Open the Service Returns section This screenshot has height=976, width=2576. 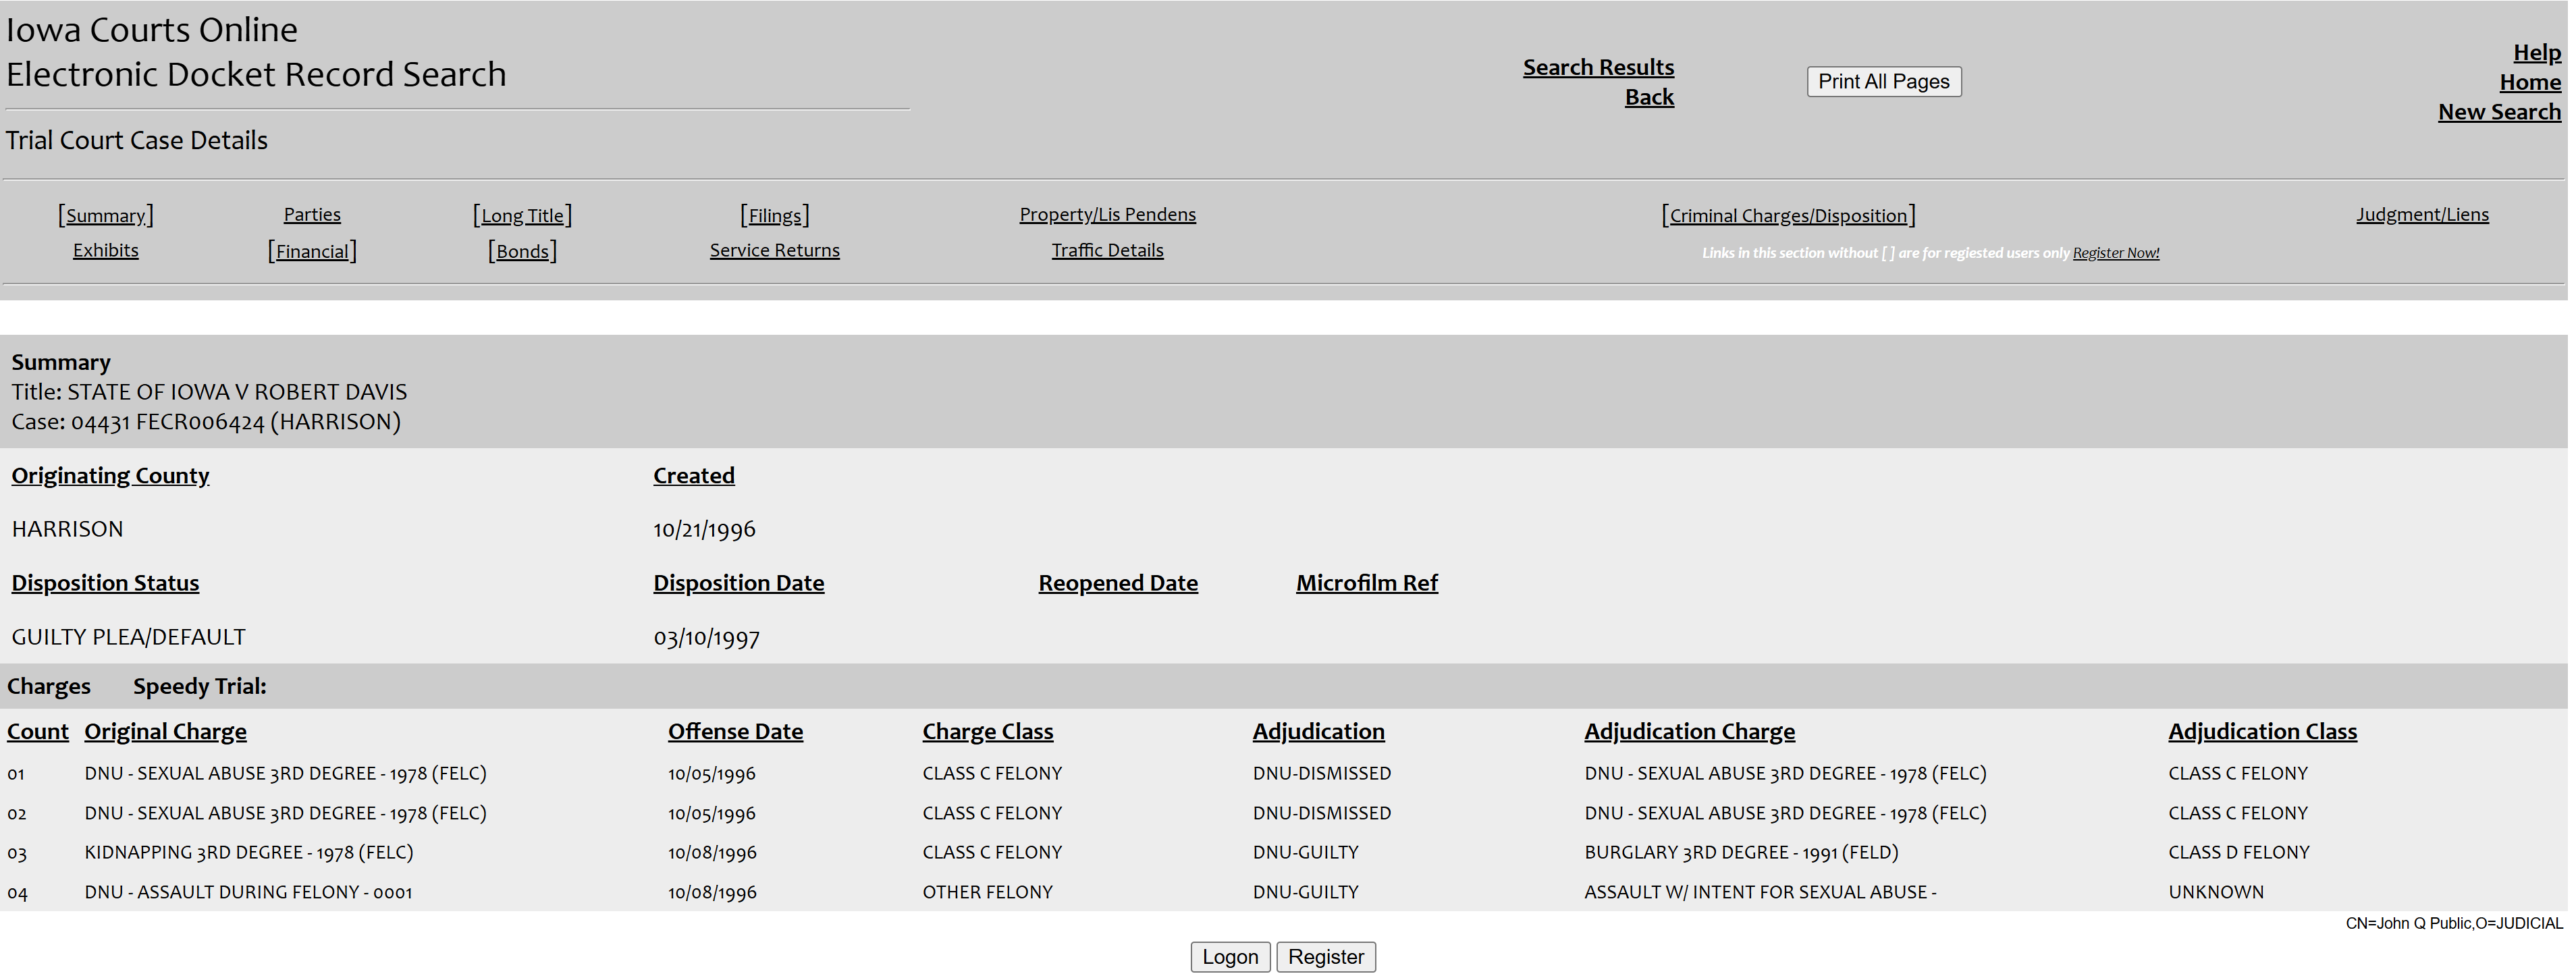click(x=774, y=250)
